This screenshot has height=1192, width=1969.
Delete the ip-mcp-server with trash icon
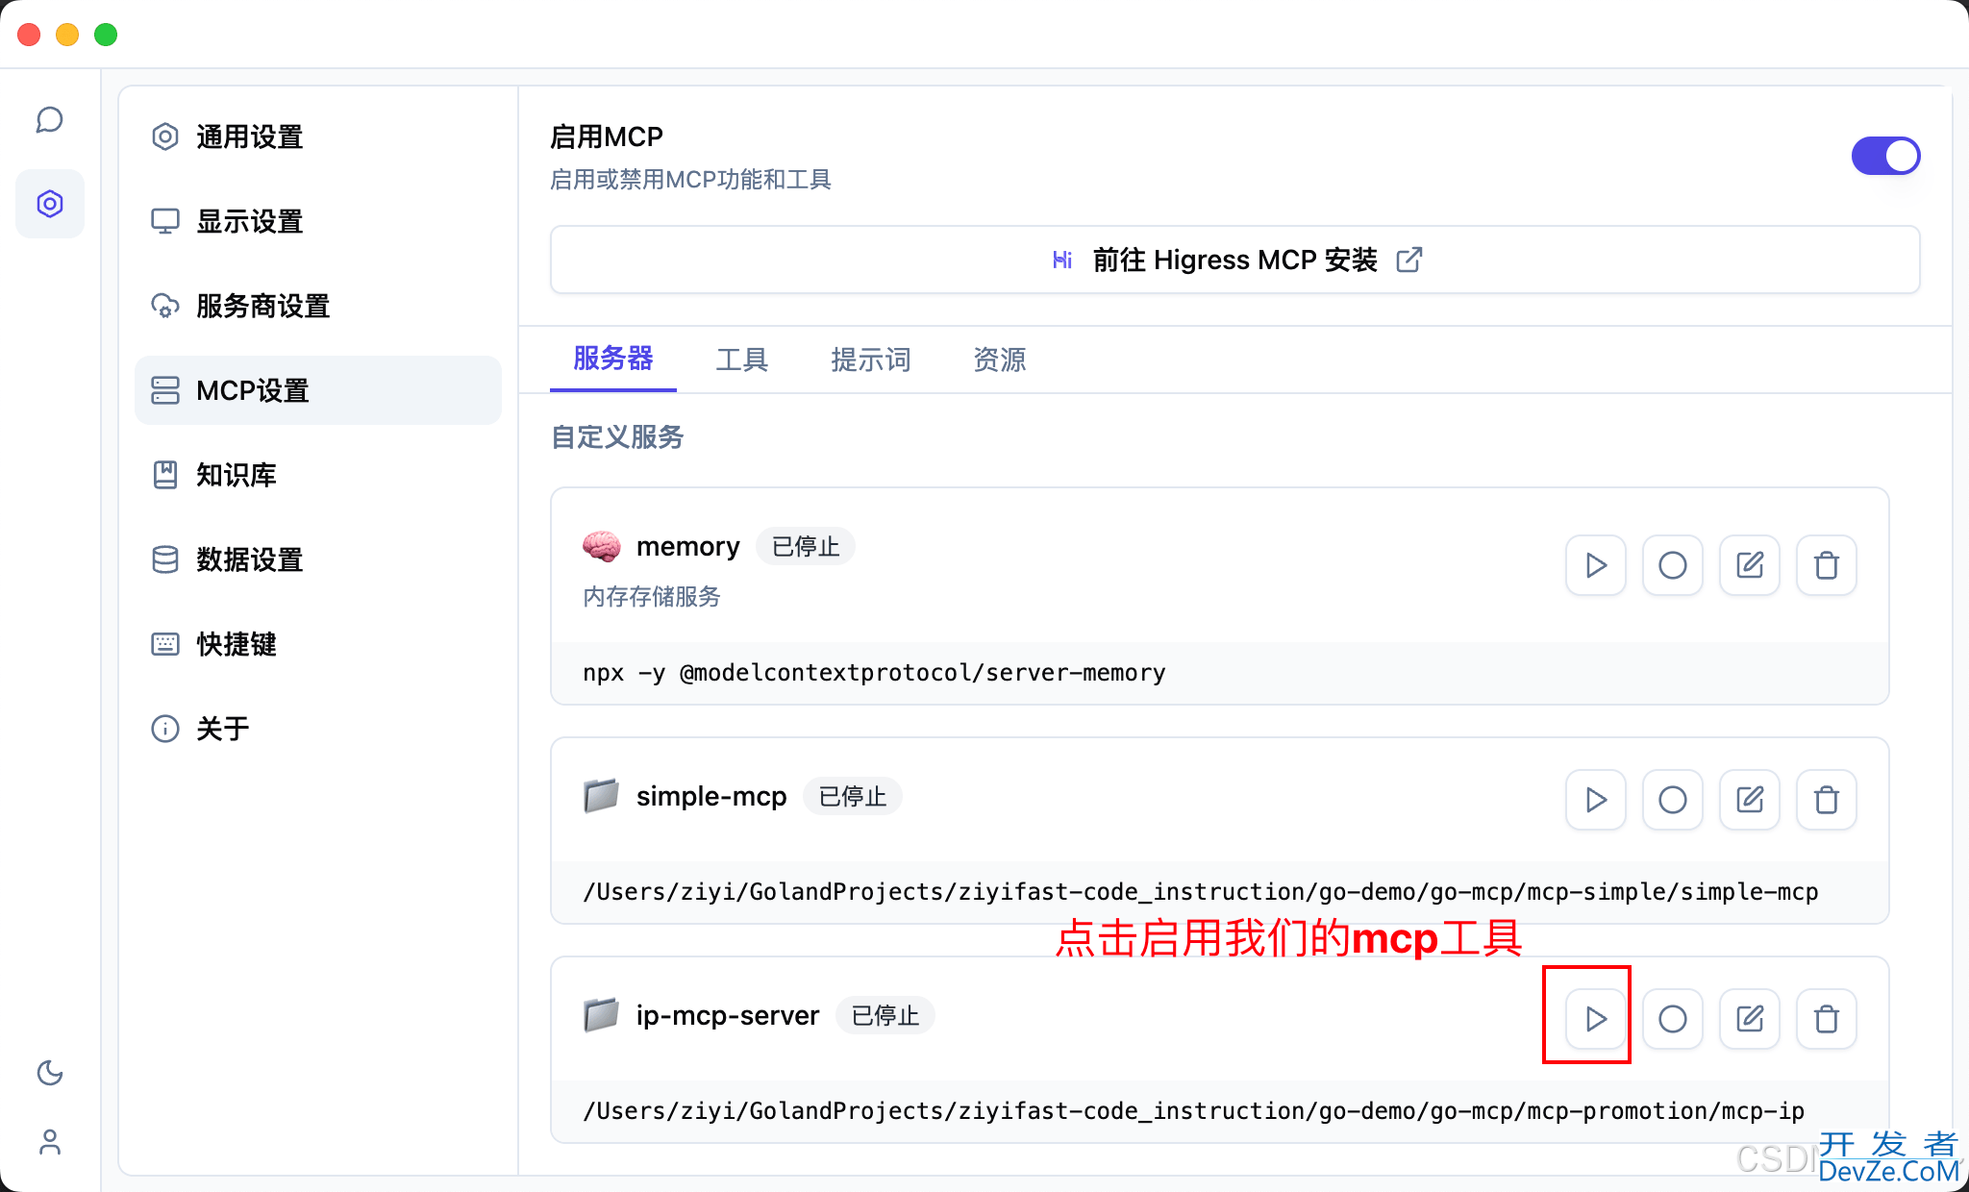1827,1019
